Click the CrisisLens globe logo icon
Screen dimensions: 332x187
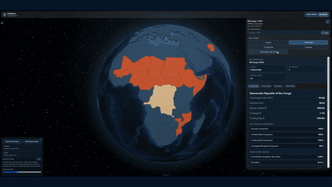4,15
